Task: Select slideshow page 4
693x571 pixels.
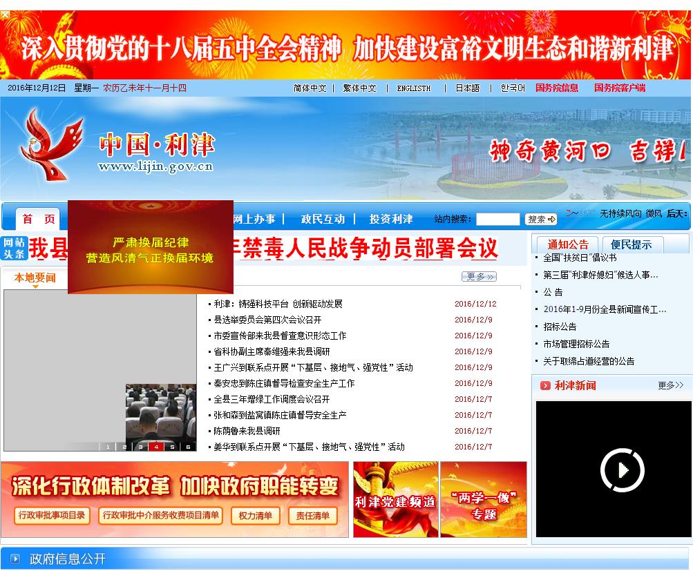Action: [x=156, y=447]
